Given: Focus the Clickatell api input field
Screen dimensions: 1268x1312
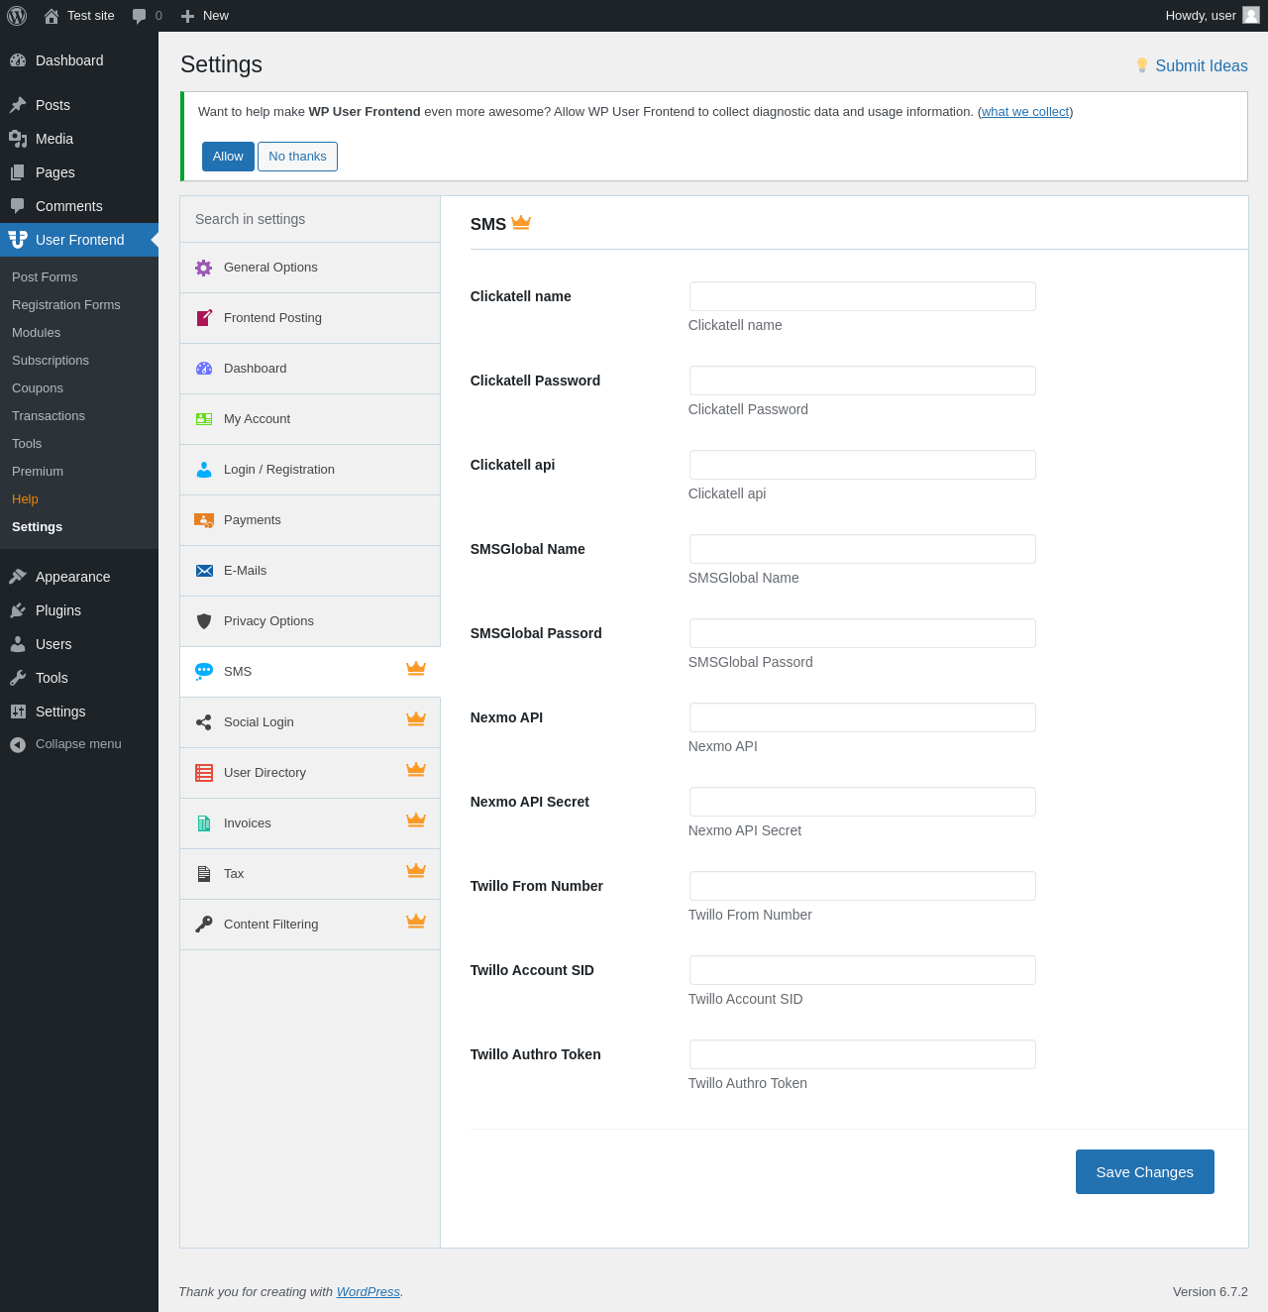Looking at the screenshot, I should (863, 465).
